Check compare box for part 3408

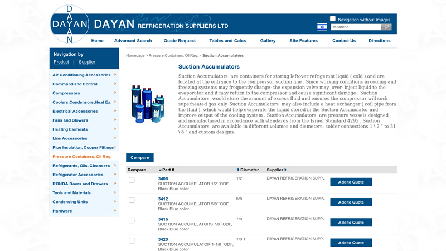click(x=132, y=180)
